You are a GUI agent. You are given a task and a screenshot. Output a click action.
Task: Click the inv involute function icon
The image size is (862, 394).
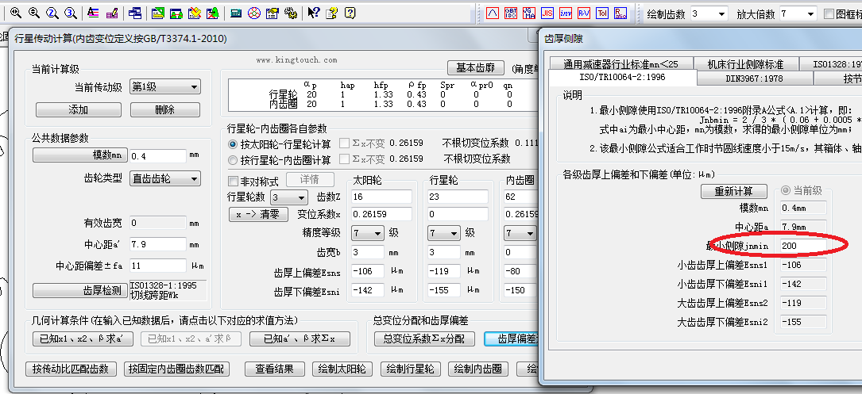tap(566, 13)
